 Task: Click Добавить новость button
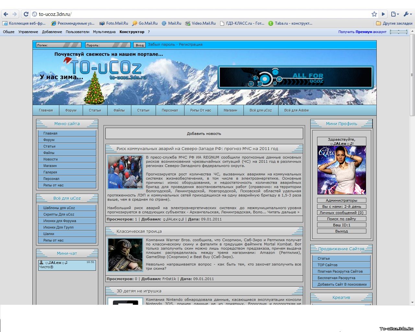tap(204, 133)
